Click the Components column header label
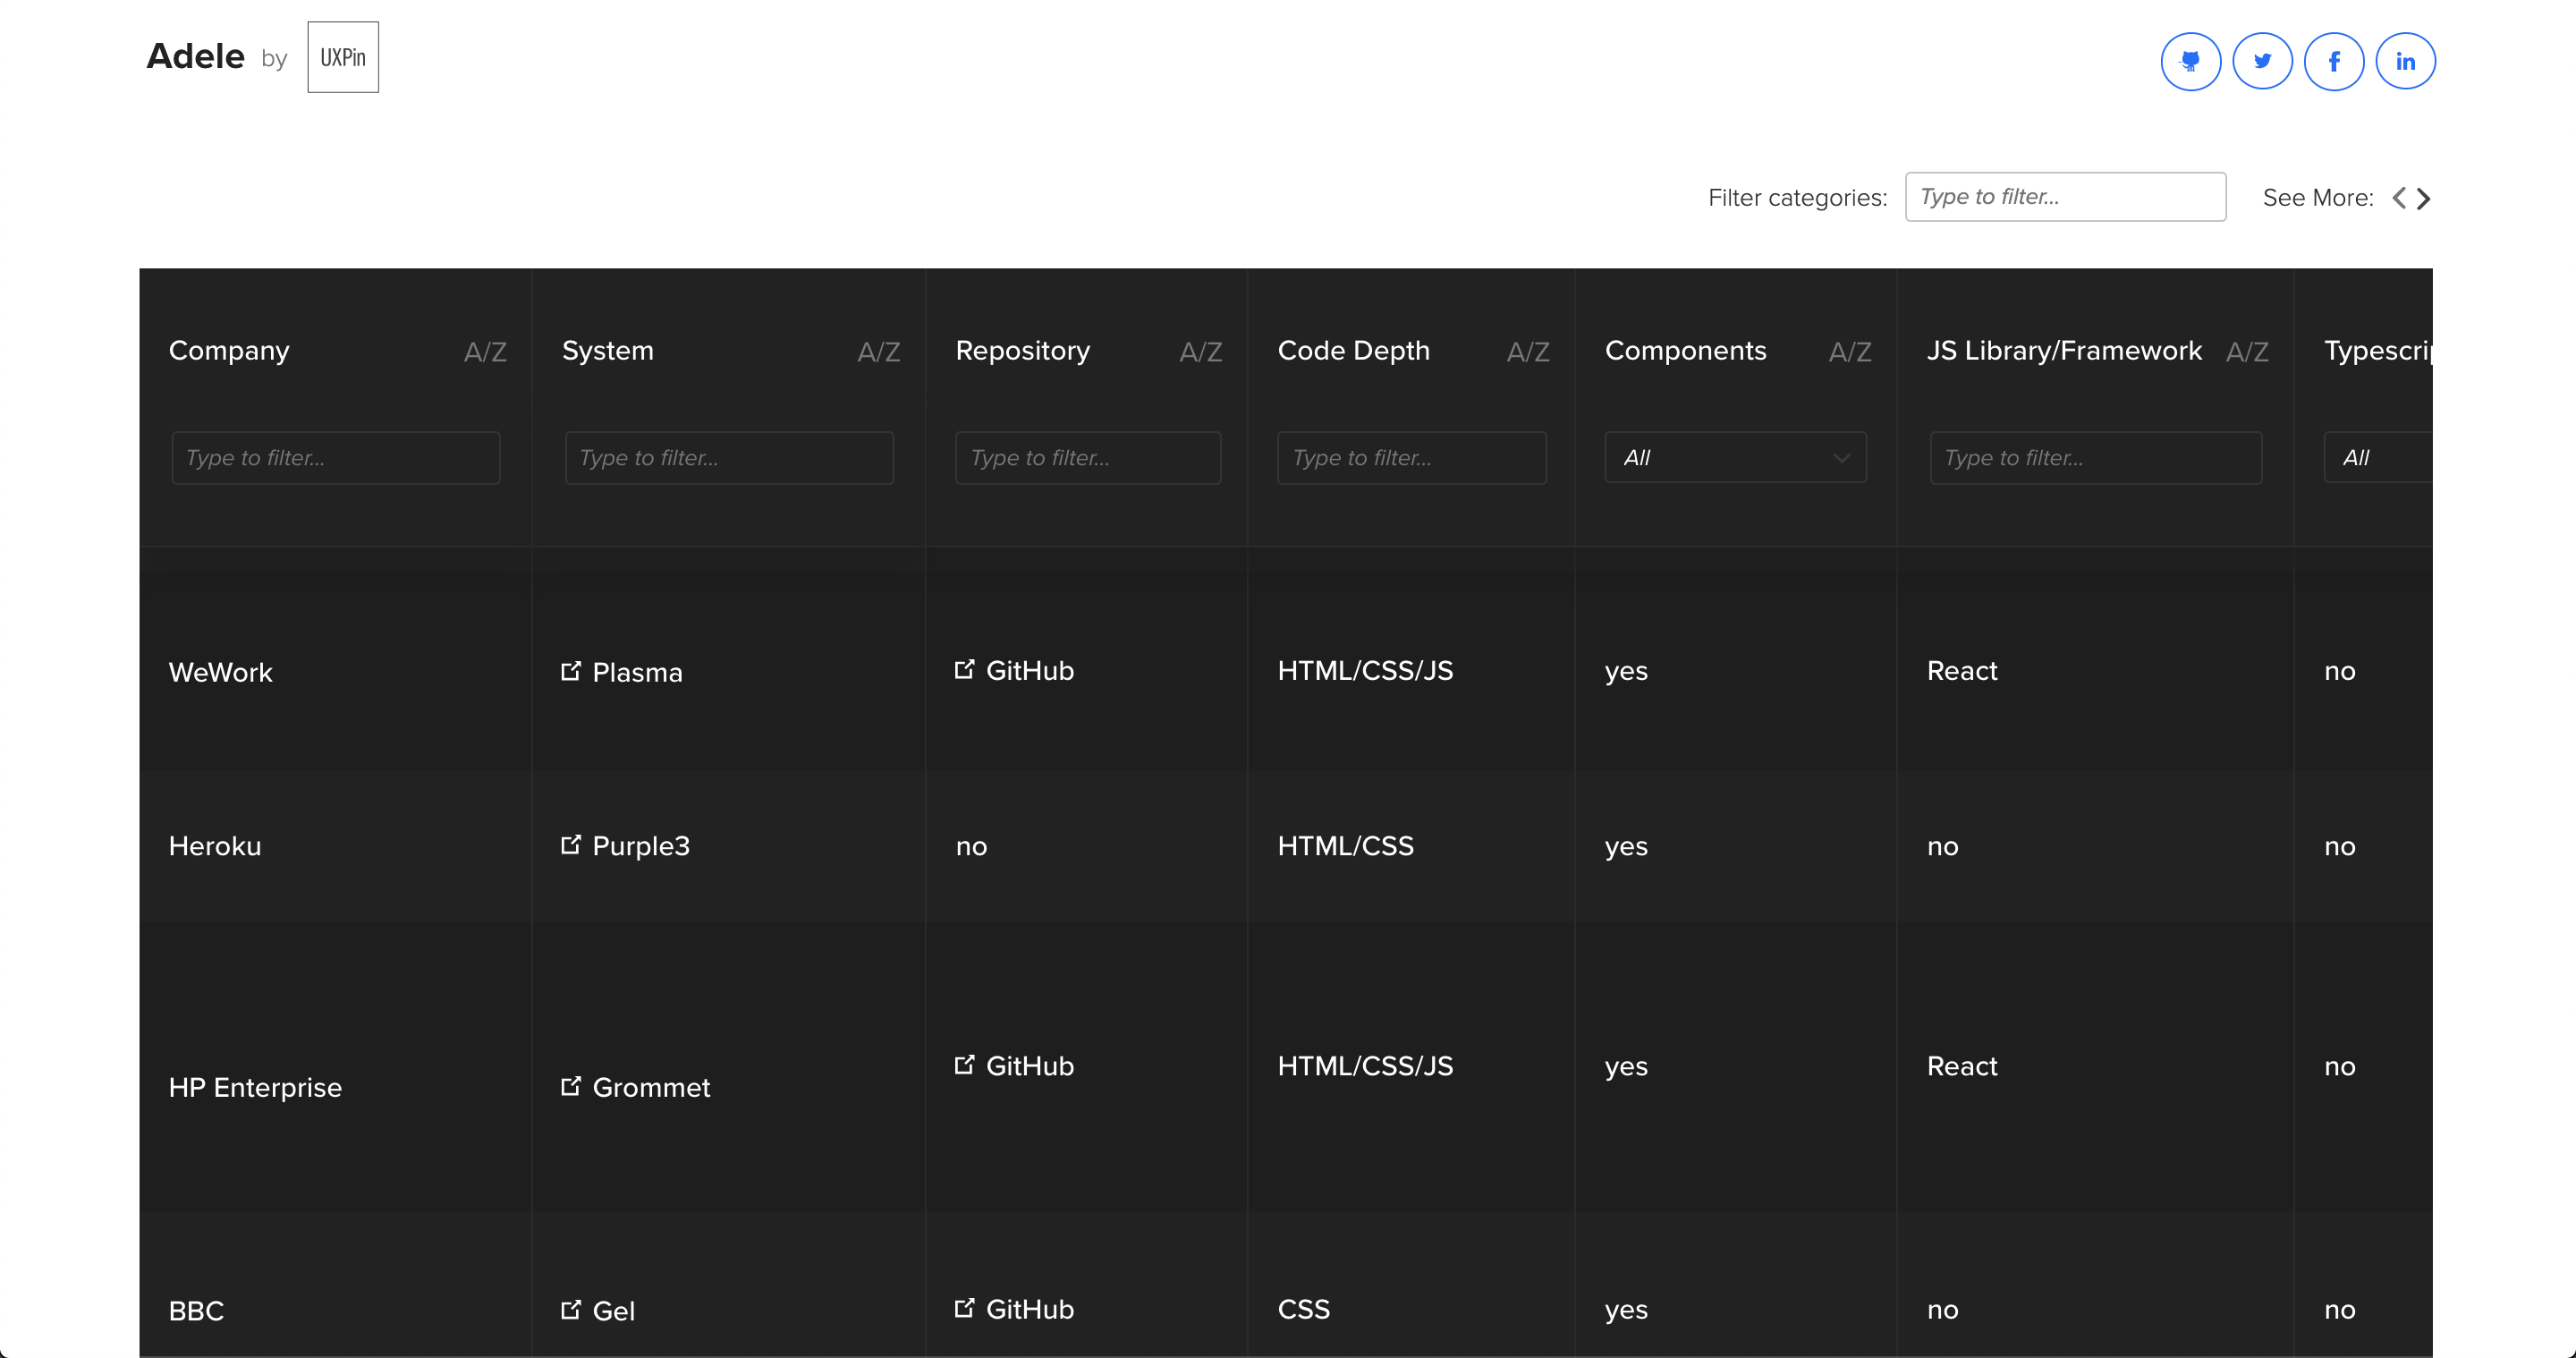The width and height of the screenshot is (2576, 1358). [x=1685, y=351]
